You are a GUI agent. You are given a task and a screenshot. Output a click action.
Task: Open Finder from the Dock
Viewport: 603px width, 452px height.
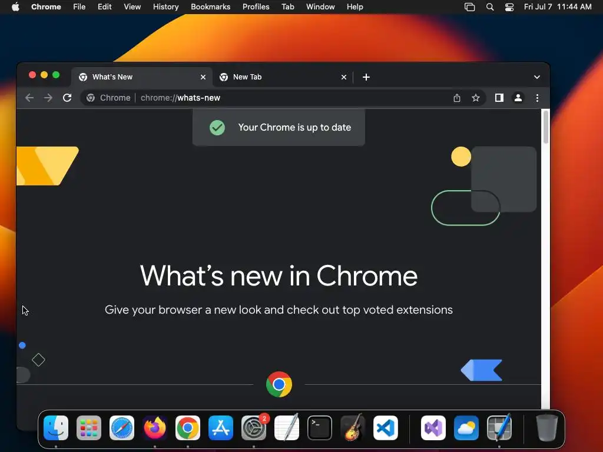56,428
